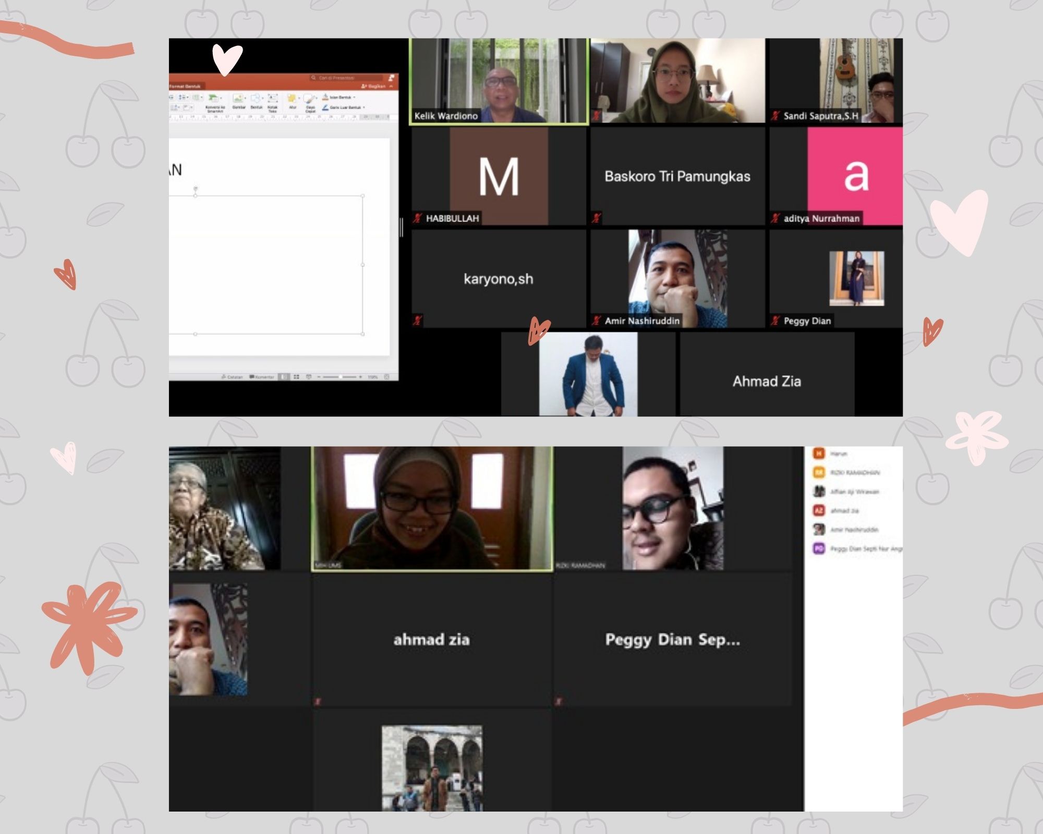Click the muted mic icon on karyono,sh tile
The image size is (1043, 834).
417,321
